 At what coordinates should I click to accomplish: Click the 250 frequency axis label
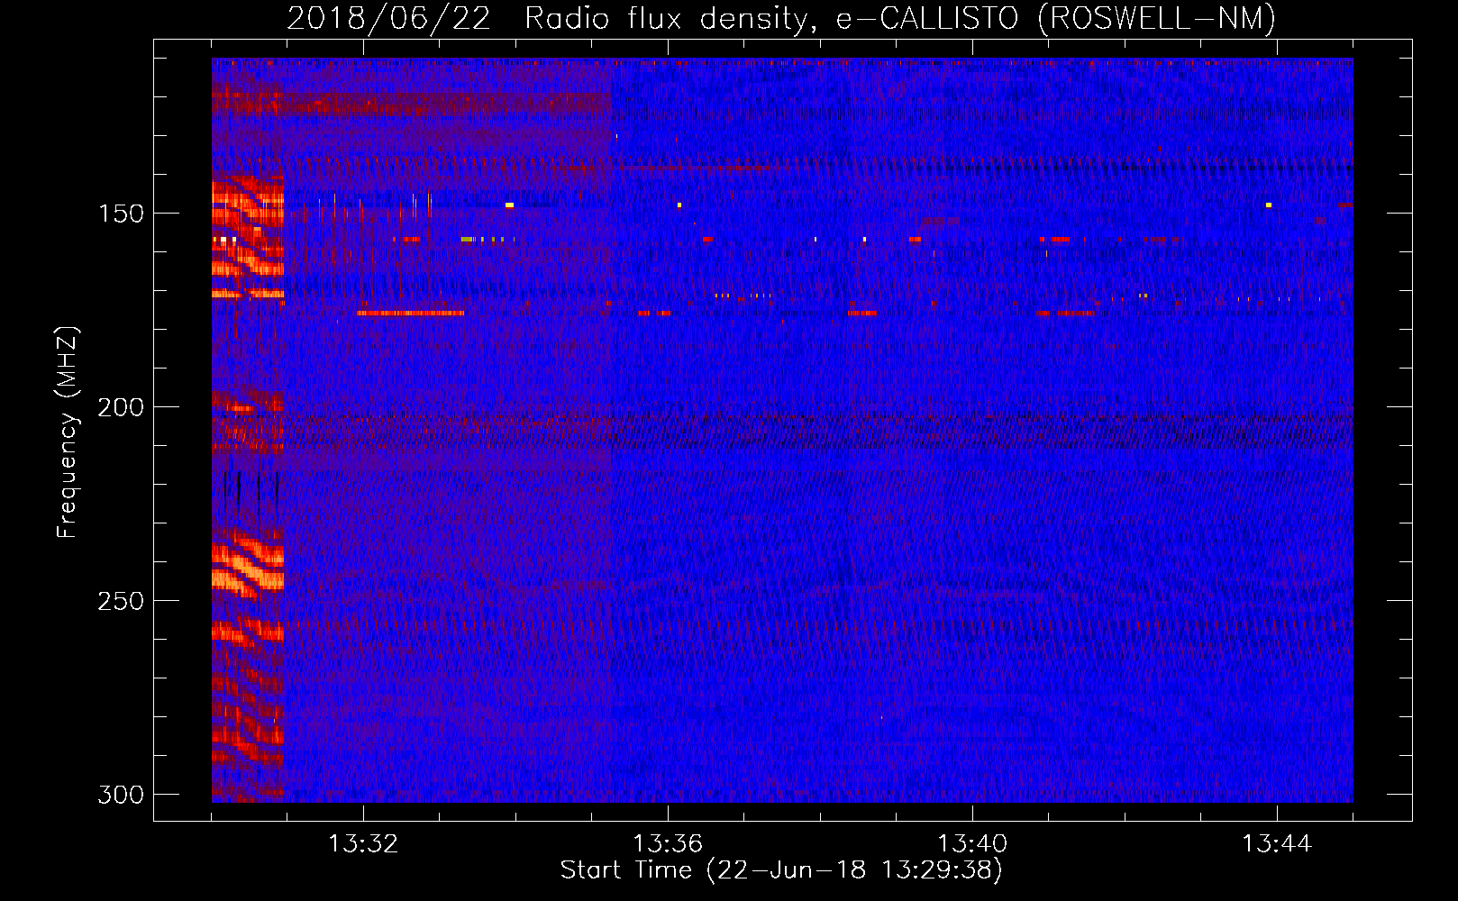click(x=121, y=601)
